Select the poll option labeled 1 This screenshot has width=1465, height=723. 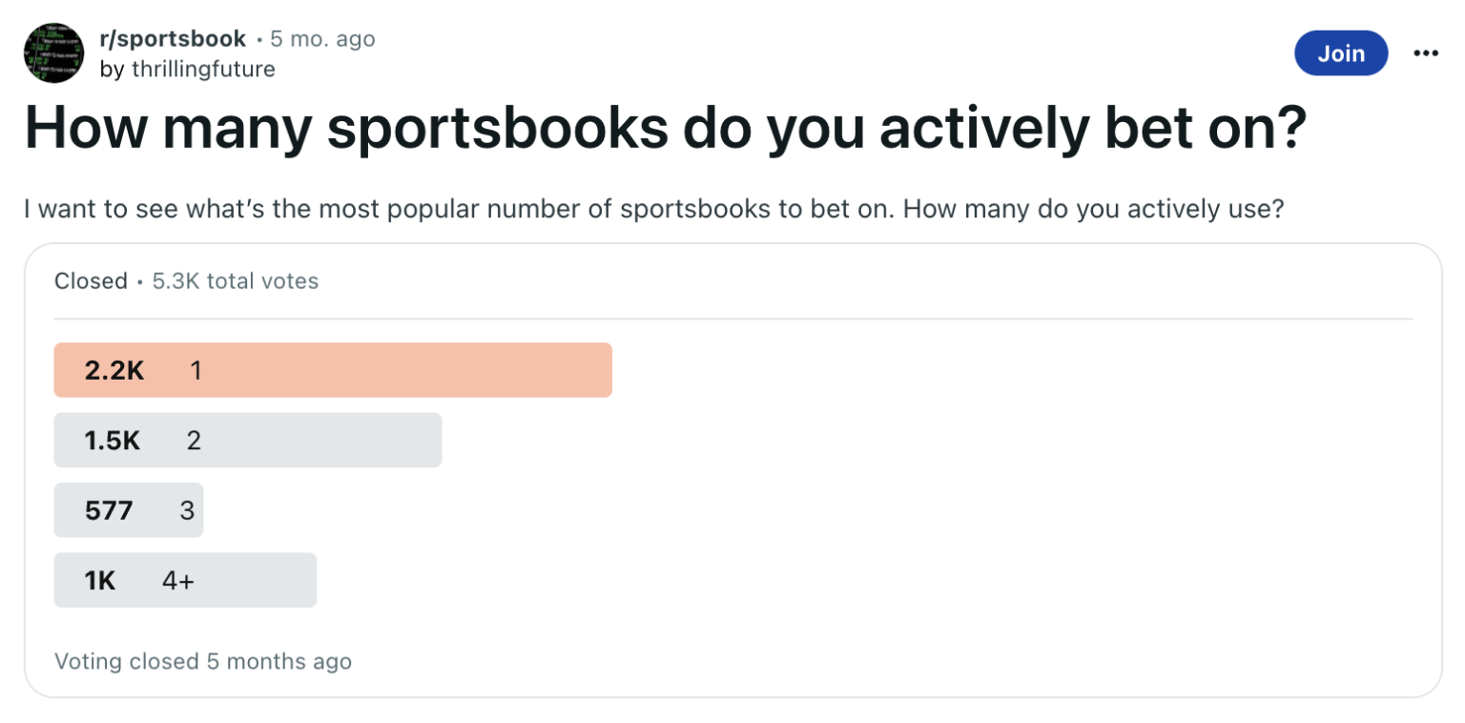click(333, 370)
